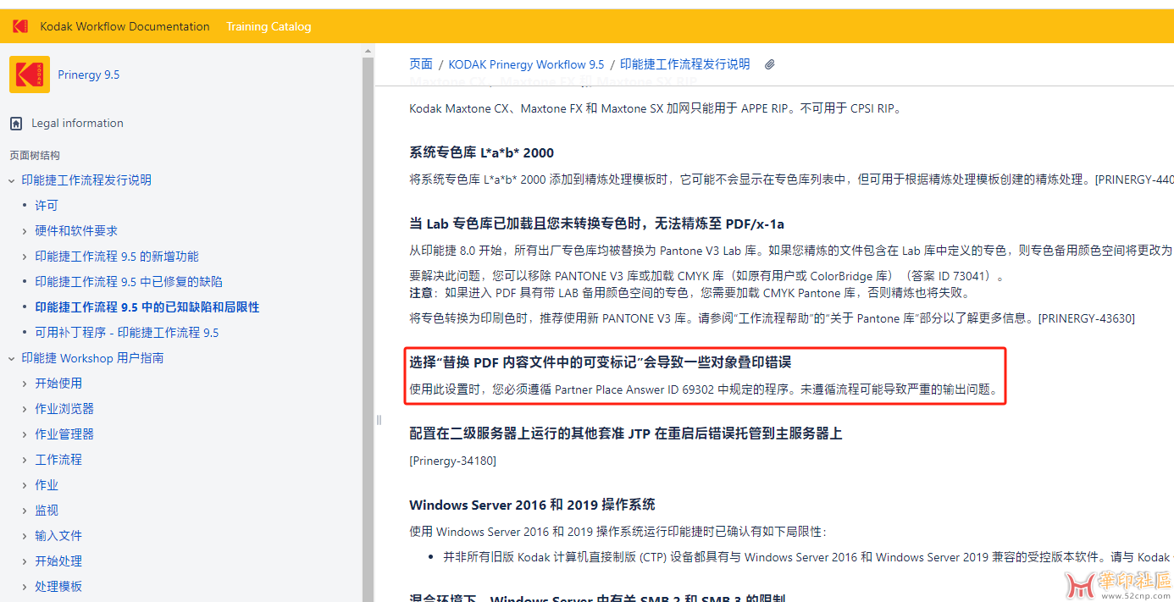Open 印能捷工作流程 9.5 中已修复的缺陷 page
1174x602 pixels.
[x=129, y=282]
